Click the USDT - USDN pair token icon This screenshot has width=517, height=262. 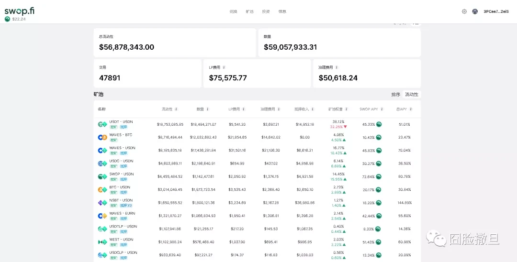[102, 124]
